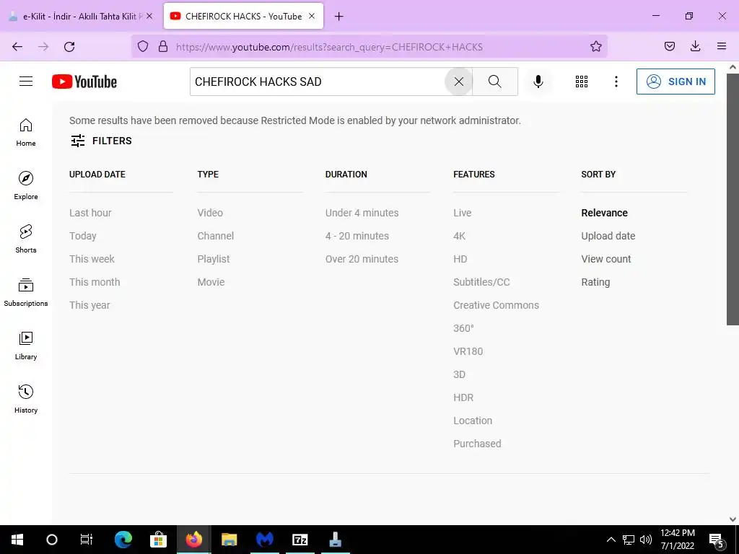Open Subscriptions in the sidebar
Screen dimensions: 739x554
26,292
